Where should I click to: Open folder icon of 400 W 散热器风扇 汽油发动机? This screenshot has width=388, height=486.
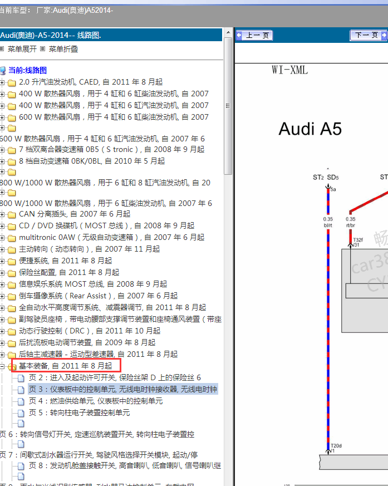point(12,106)
